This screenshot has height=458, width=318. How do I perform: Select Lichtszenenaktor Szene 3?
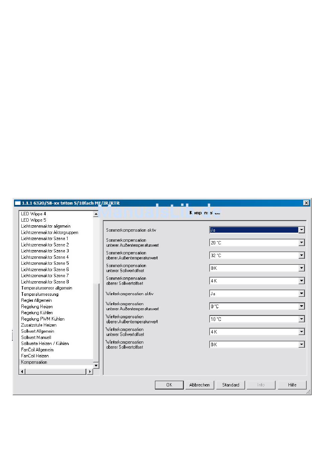(x=45, y=251)
